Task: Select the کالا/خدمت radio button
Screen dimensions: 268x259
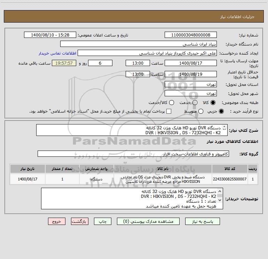Action: [172, 103]
